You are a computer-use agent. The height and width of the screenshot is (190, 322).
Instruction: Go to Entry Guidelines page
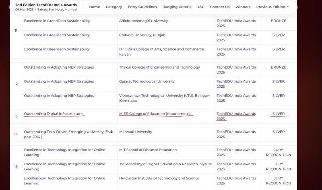(142, 7)
